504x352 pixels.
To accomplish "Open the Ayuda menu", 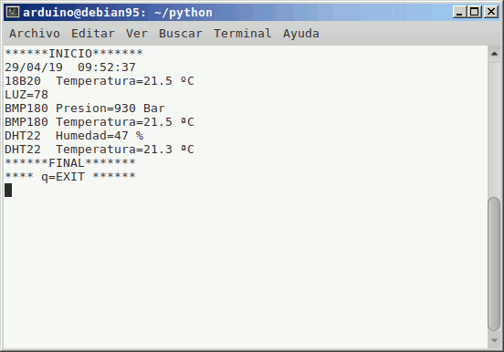I will pyautogui.click(x=301, y=34).
